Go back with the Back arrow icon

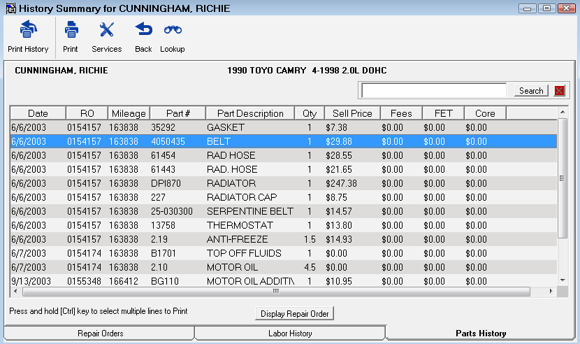(143, 29)
